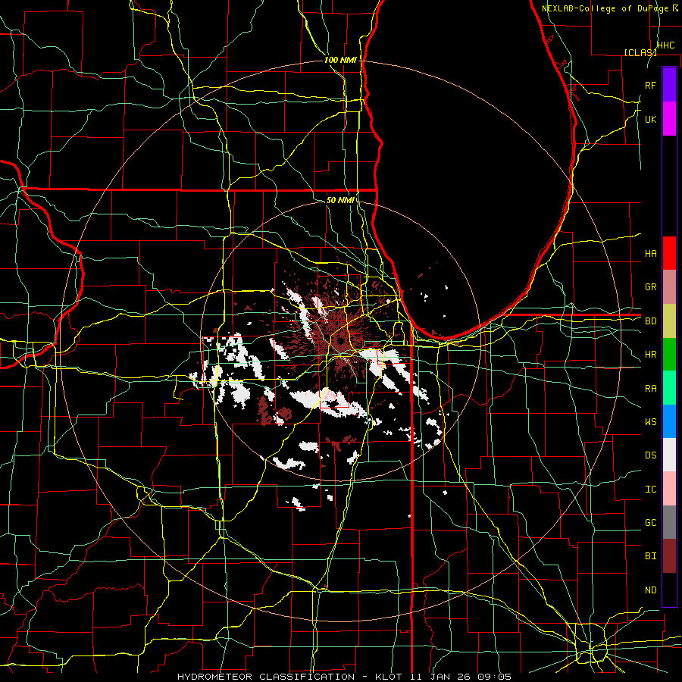Click the "IC" legend label
The height and width of the screenshot is (682, 682).
[650, 490]
